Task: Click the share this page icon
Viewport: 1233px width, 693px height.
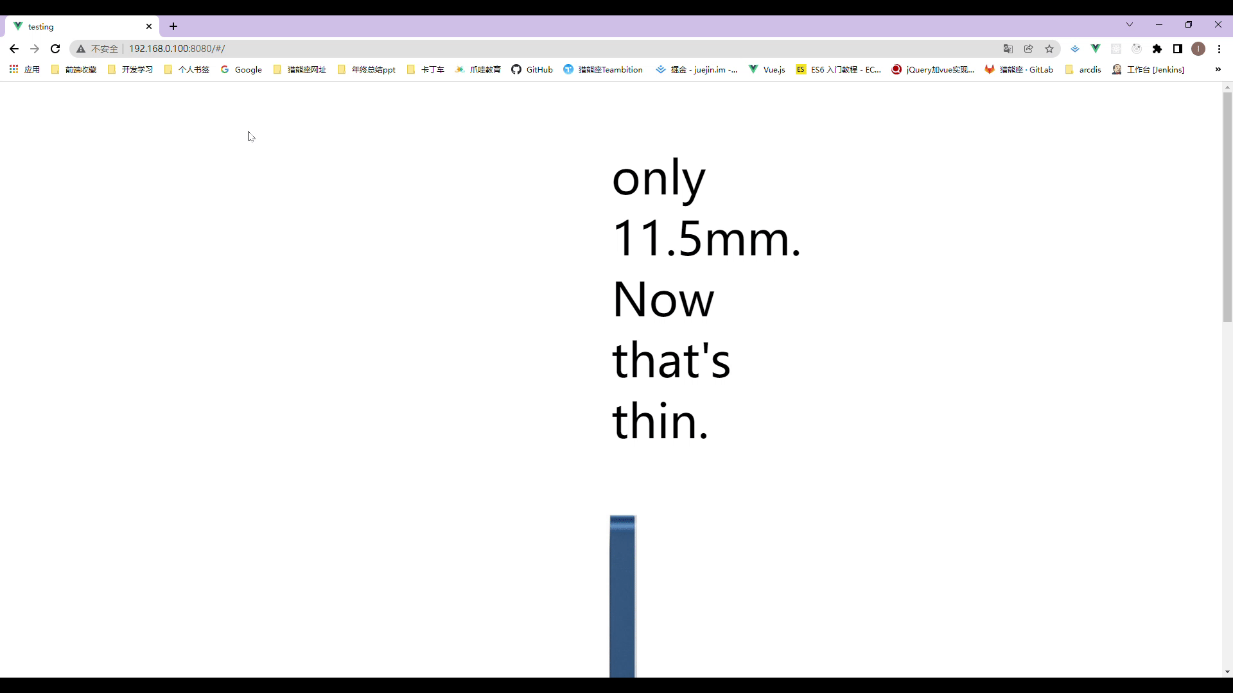Action: click(1029, 48)
